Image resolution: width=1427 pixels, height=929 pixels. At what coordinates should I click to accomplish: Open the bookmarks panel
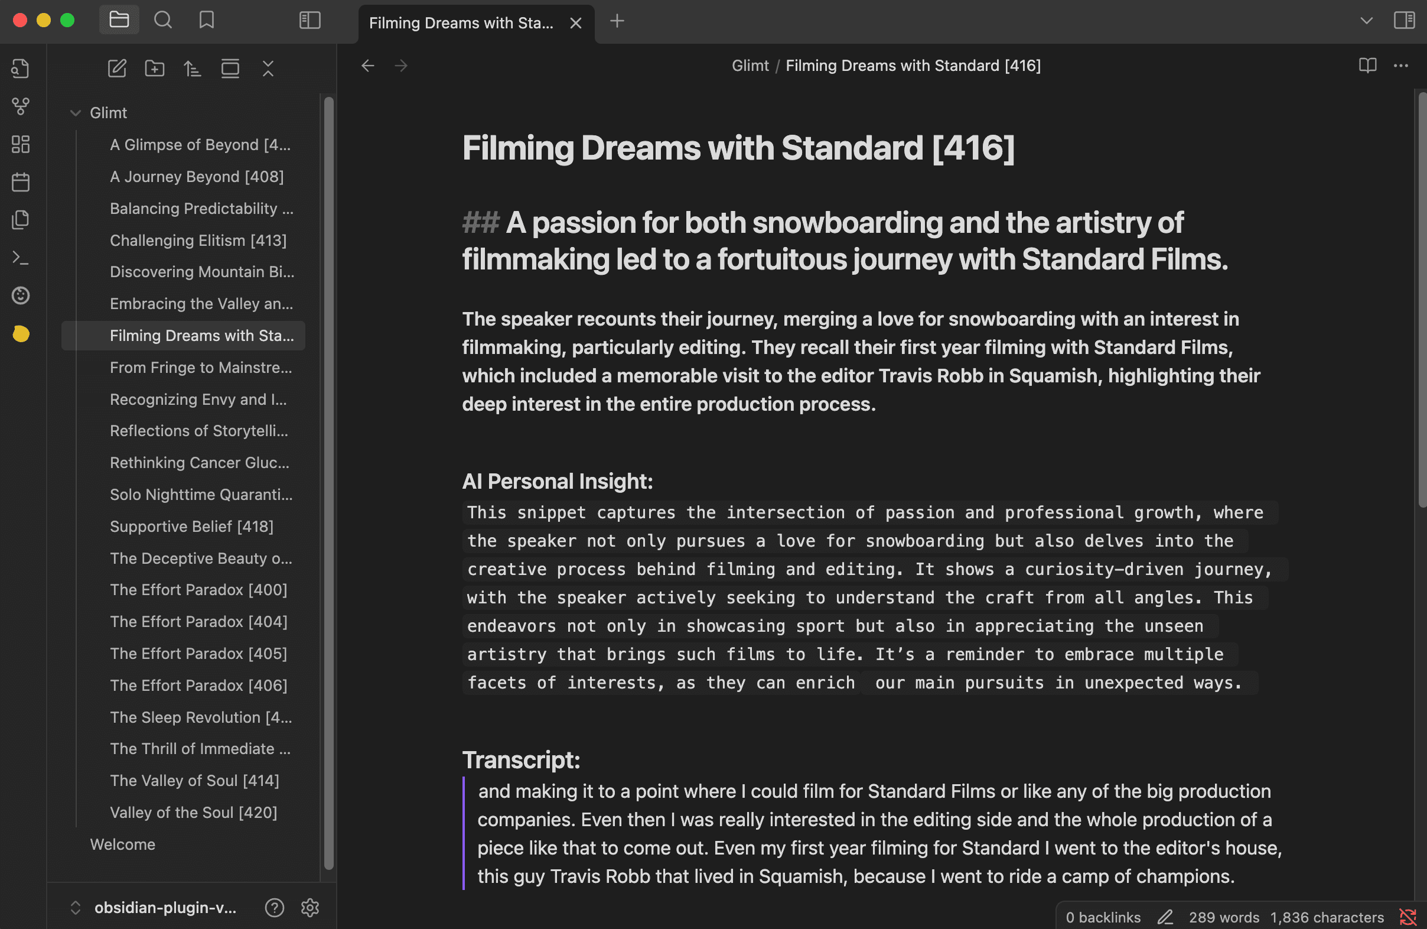point(206,21)
